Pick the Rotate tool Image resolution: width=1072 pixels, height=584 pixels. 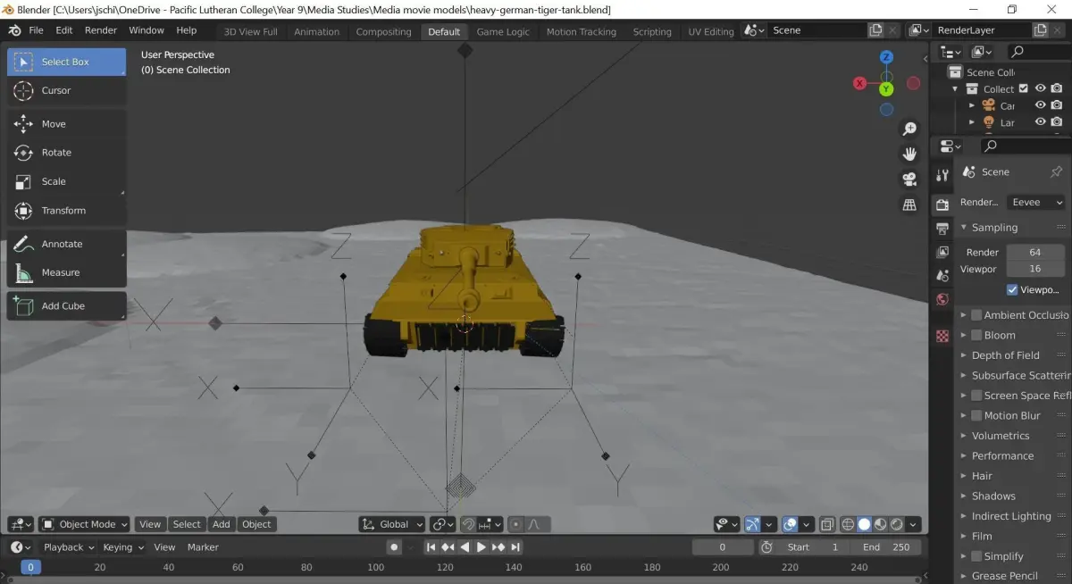point(67,153)
